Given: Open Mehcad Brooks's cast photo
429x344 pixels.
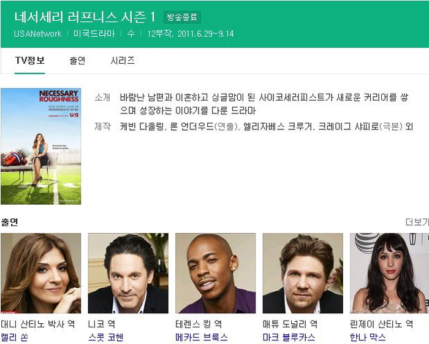Looking at the screenshot, I should click(x=215, y=273).
